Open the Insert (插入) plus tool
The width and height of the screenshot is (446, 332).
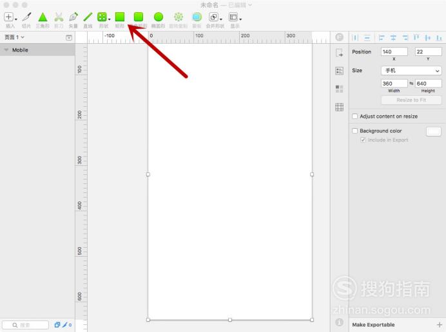(8, 17)
